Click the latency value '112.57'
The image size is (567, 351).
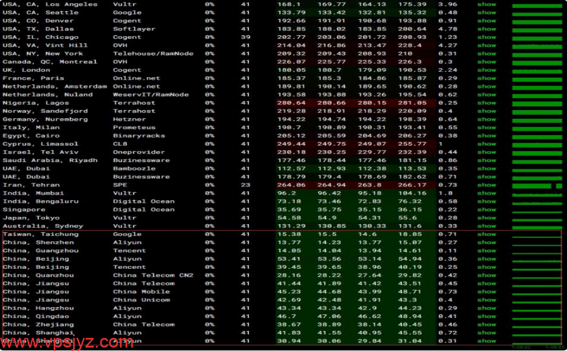(x=291, y=168)
